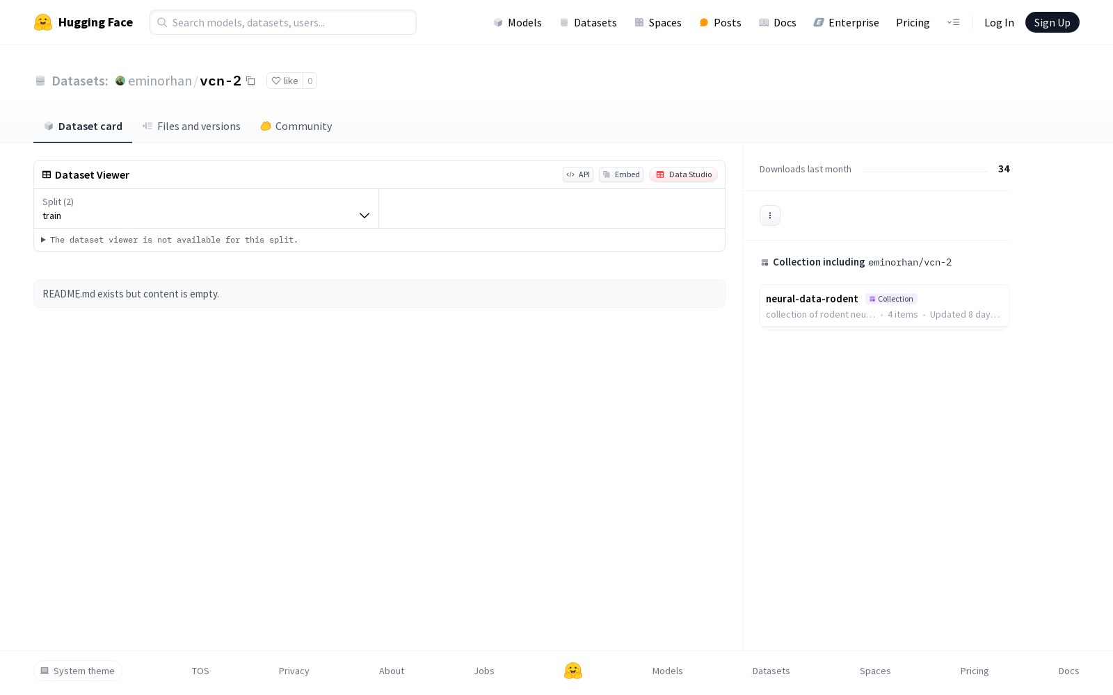Expand the dataset viewer not available message
The height and width of the screenshot is (695, 1113).
pos(170,240)
